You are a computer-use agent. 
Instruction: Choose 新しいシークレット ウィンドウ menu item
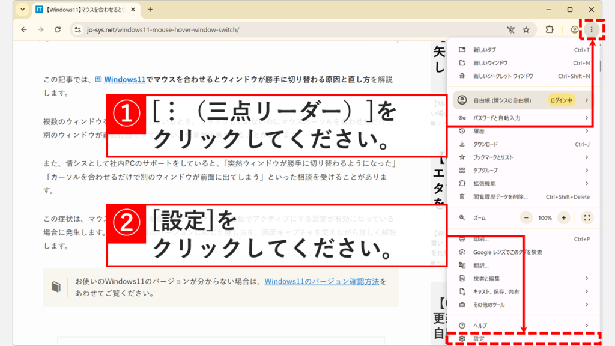524,76
